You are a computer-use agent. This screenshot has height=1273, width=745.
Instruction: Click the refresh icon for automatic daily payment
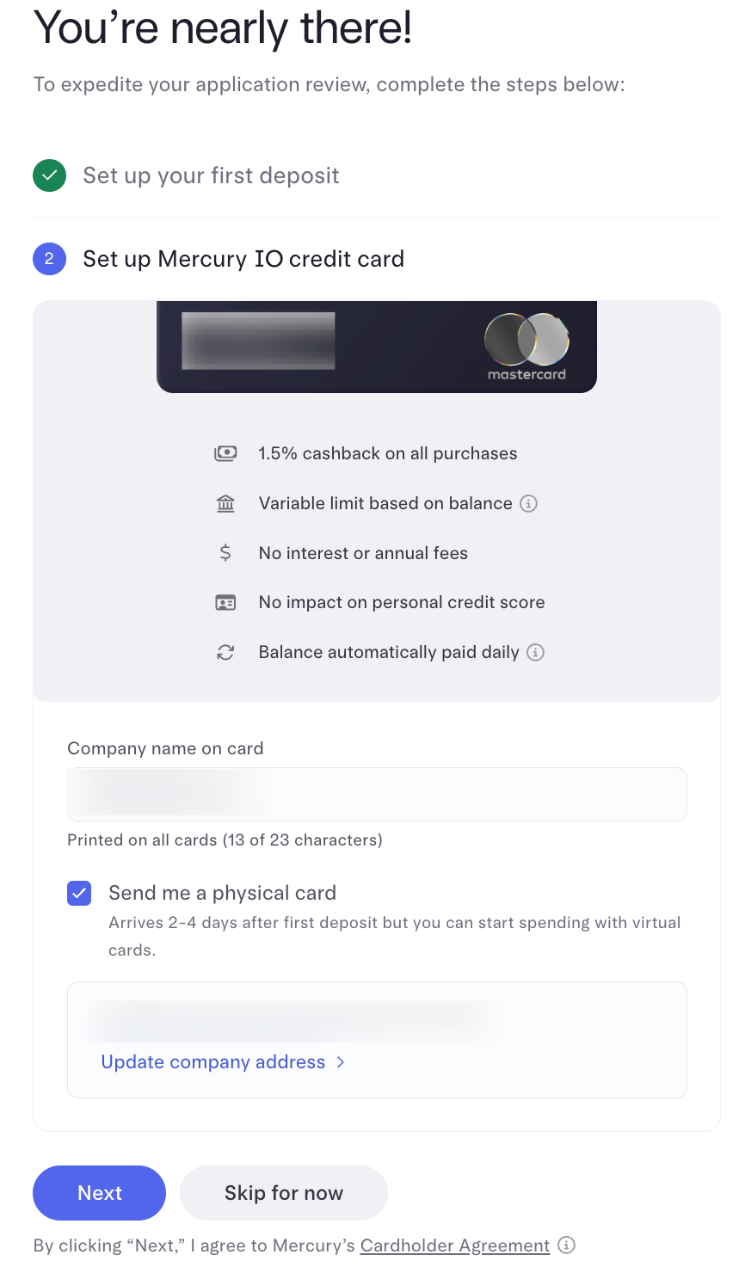(x=225, y=653)
